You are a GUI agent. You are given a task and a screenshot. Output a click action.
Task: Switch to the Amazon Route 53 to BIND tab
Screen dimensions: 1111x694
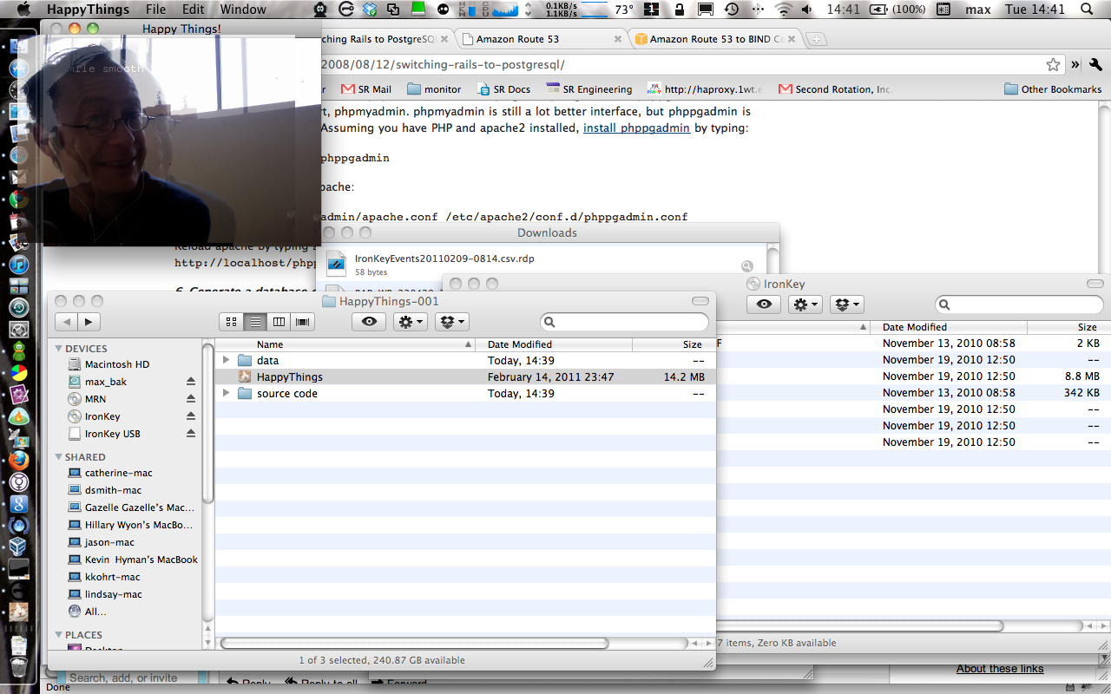point(716,39)
